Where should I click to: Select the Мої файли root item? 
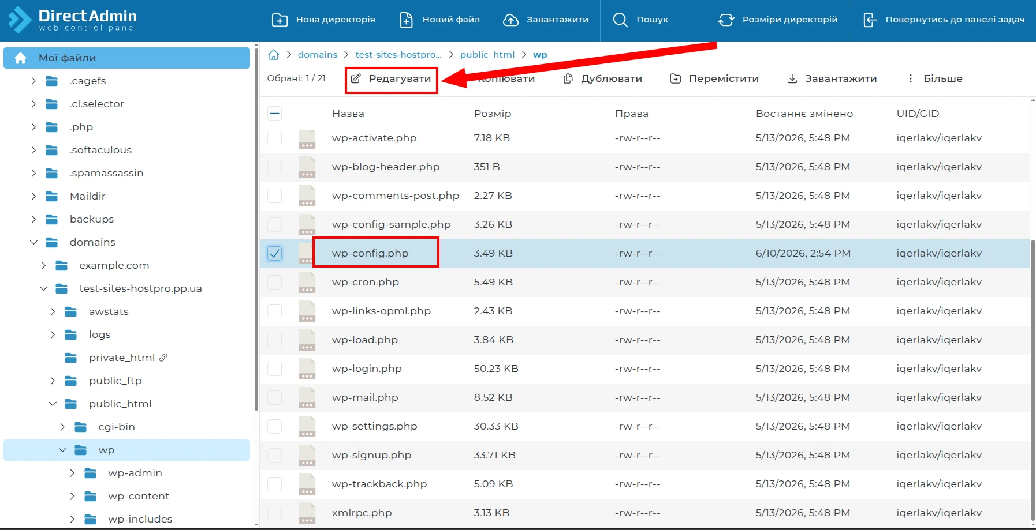[126, 58]
